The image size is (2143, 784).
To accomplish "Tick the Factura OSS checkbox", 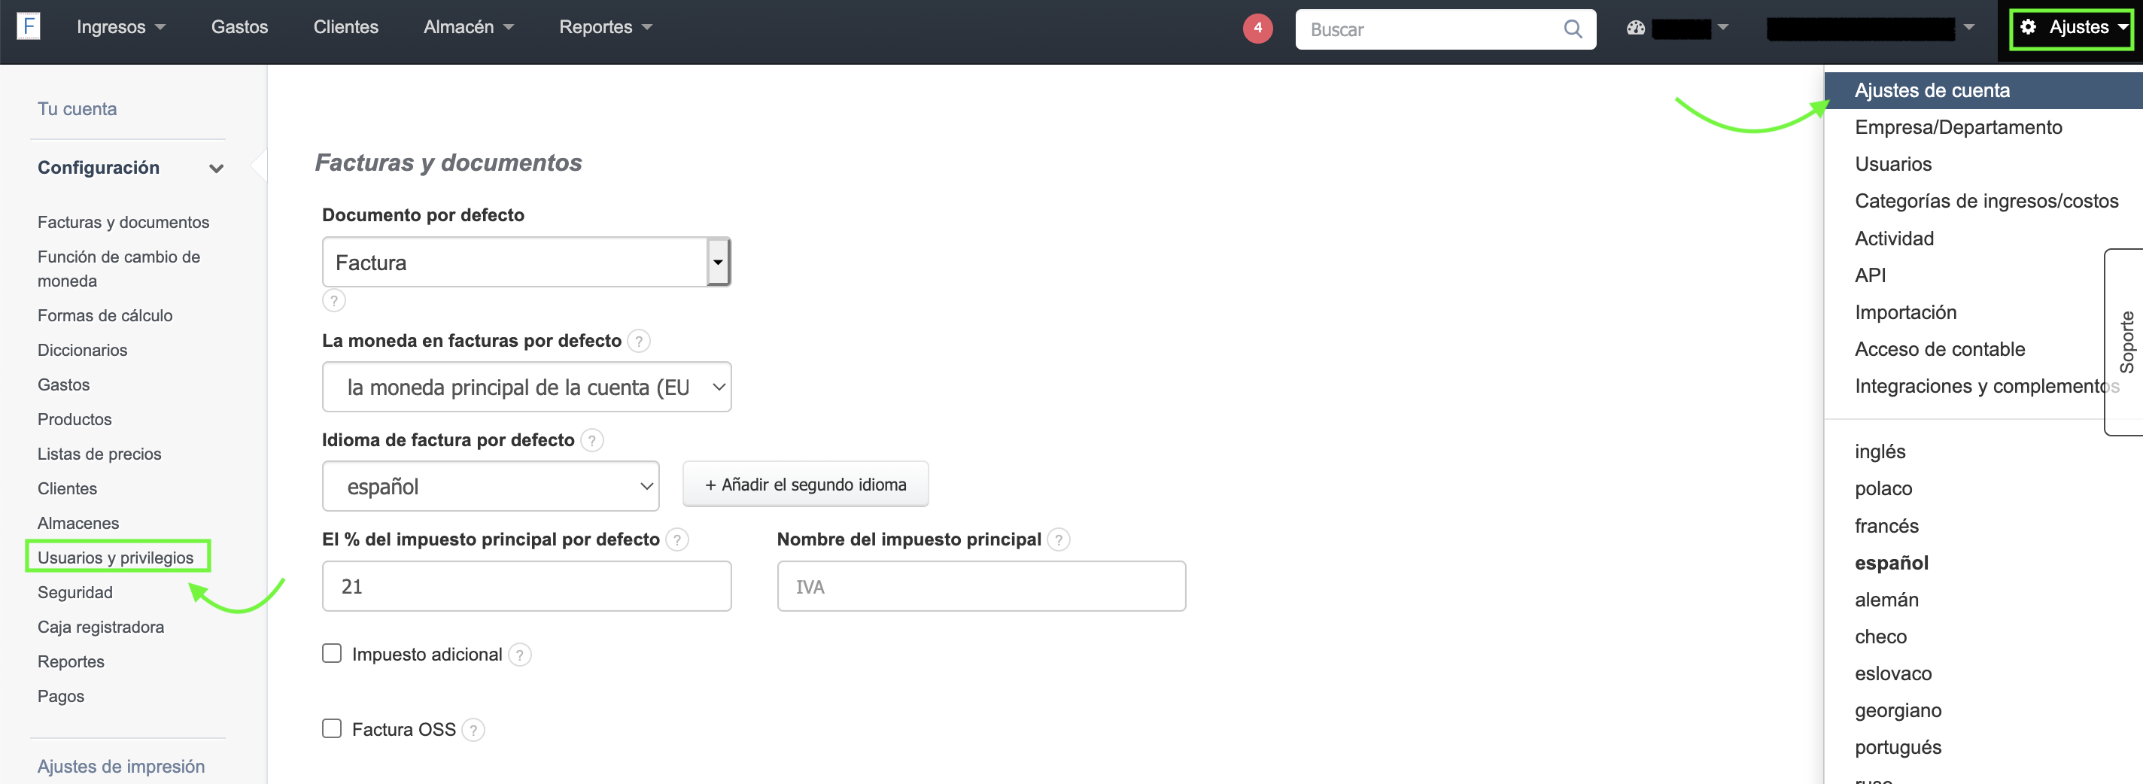I will pyautogui.click(x=332, y=729).
